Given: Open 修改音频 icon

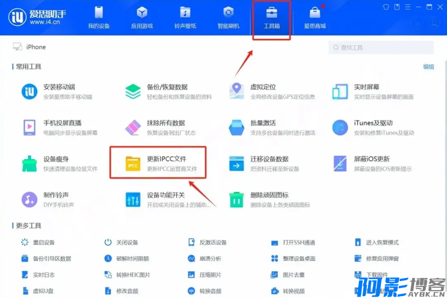Looking at the screenshot, I should [x=108, y=291].
